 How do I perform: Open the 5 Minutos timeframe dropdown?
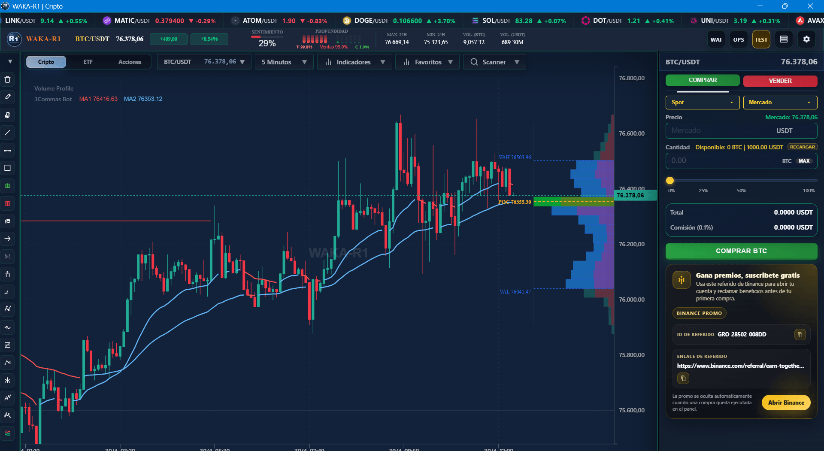coord(284,62)
